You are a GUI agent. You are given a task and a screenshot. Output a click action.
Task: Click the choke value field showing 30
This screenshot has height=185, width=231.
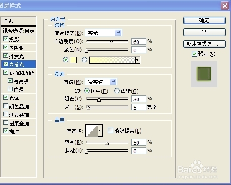coord(138,99)
